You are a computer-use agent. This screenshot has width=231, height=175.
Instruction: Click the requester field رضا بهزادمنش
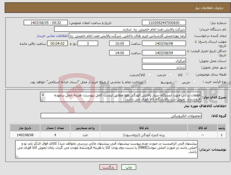click(x=127, y=36)
